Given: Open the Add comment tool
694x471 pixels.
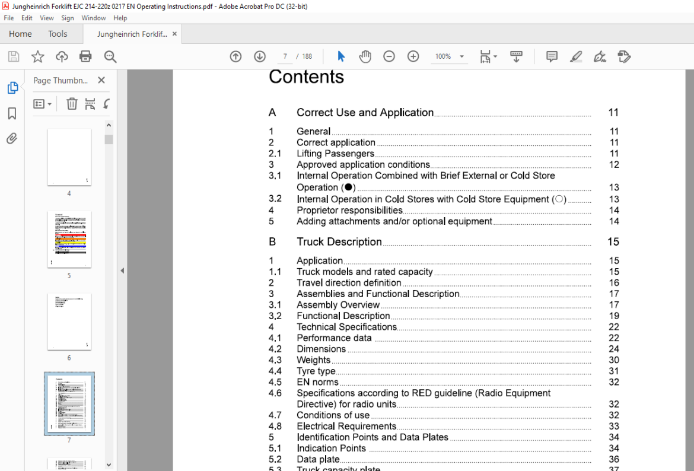Looking at the screenshot, I should 552,56.
